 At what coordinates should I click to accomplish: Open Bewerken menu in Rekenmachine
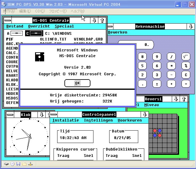coord(117,32)
